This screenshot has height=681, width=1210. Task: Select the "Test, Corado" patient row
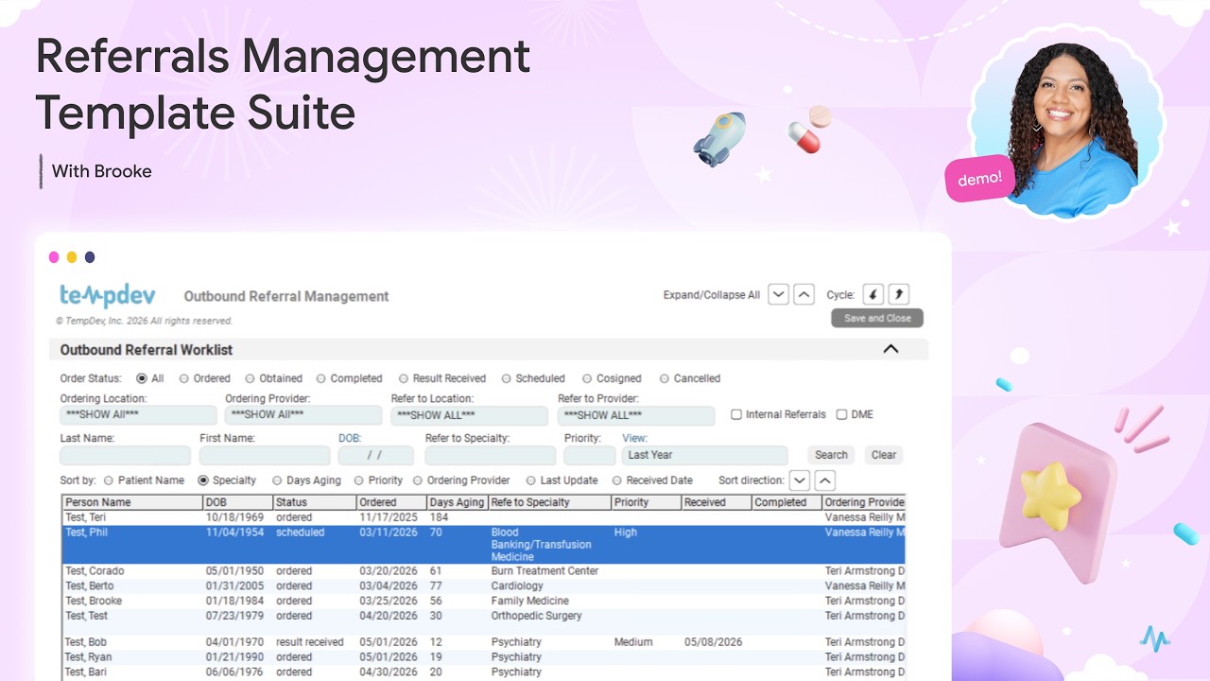point(484,571)
